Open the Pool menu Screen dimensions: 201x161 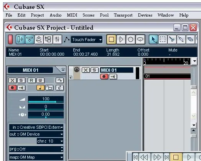(x=104, y=15)
